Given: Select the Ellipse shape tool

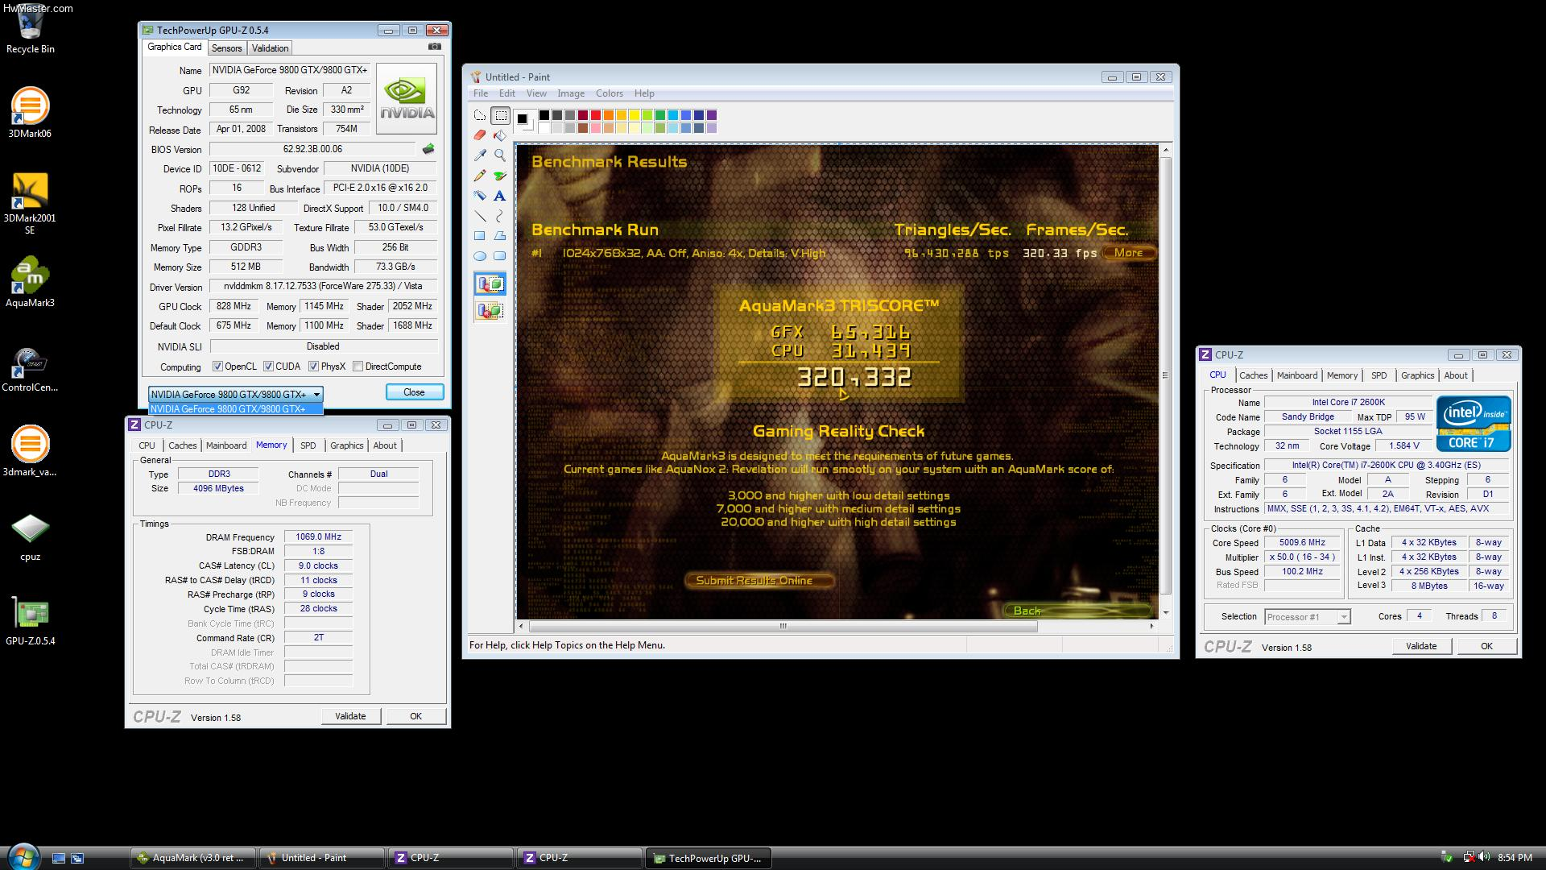Looking at the screenshot, I should pos(480,256).
